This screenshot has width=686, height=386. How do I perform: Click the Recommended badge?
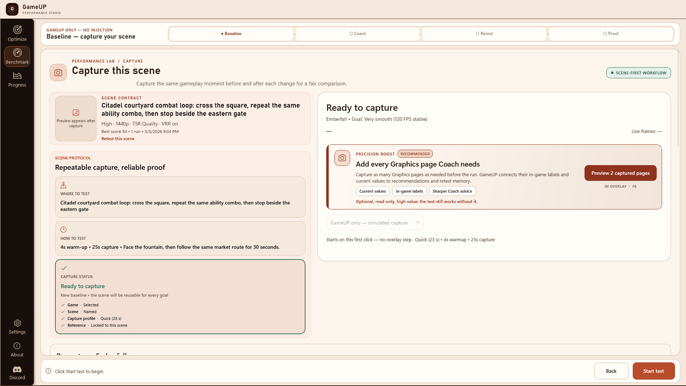tap(415, 154)
